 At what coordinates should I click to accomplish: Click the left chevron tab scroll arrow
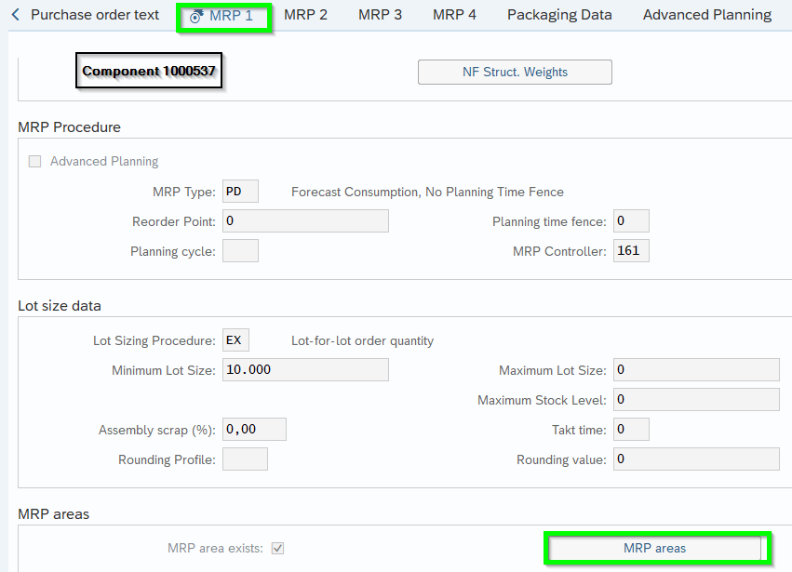pyautogui.click(x=15, y=15)
